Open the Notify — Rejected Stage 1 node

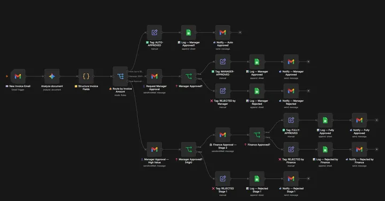click(x=291, y=179)
